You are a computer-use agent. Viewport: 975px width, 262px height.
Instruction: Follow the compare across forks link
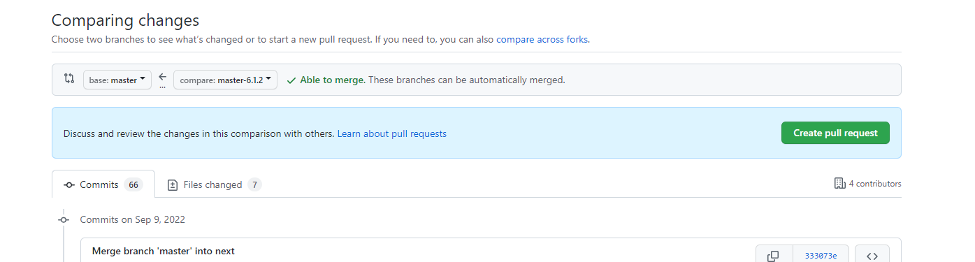(542, 39)
